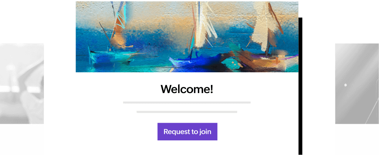
Task: Select the Welcome! heading text
Action: [x=187, y=89]
